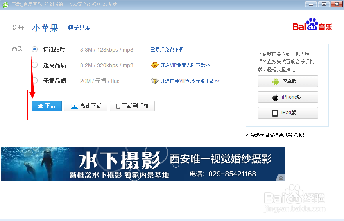Select the 标准品质 radio button
Screen dimensions: 344x221
click(x=34, y=49)
